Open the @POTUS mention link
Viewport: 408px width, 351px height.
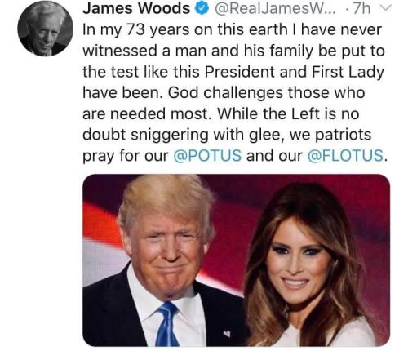click(207, 156)
